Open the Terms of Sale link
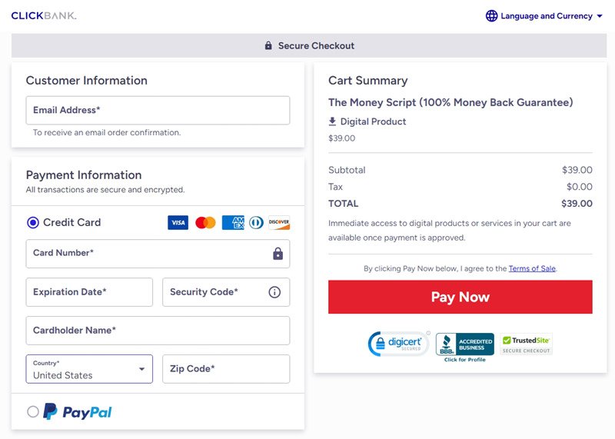Viewport: 615px width, 439px height. [532, 269]
